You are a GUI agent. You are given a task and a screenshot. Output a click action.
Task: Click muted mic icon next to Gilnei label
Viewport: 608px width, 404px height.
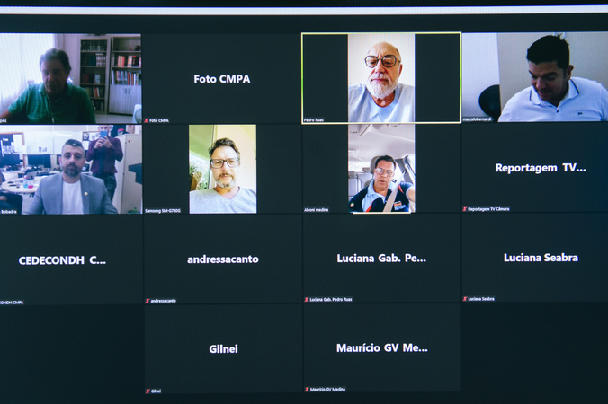[x=148, y=391]
